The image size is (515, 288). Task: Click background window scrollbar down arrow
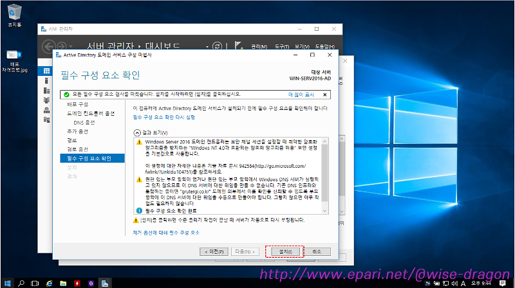pos(342,212)
